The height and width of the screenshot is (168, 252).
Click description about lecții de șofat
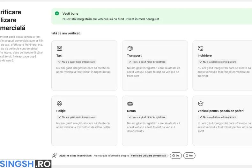click(x=225, y=127)
